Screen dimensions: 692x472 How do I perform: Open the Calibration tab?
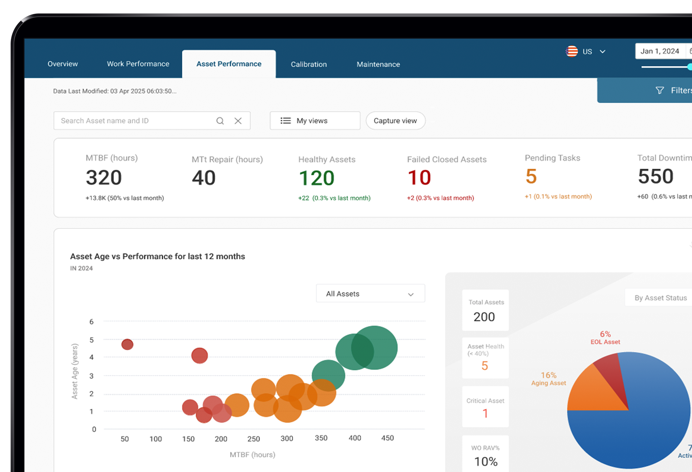(309, 64)
